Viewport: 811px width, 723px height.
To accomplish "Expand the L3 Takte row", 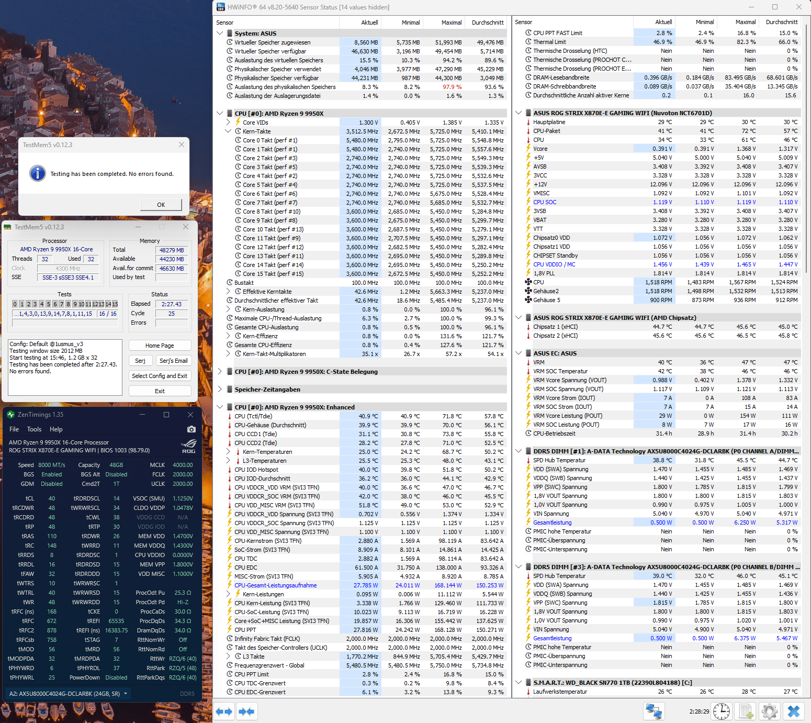I will tap(228, 657).
